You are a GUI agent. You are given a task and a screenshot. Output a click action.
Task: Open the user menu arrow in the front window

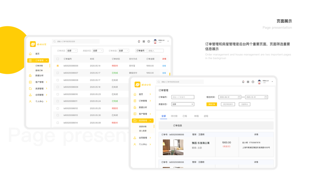tap(272, 82)
